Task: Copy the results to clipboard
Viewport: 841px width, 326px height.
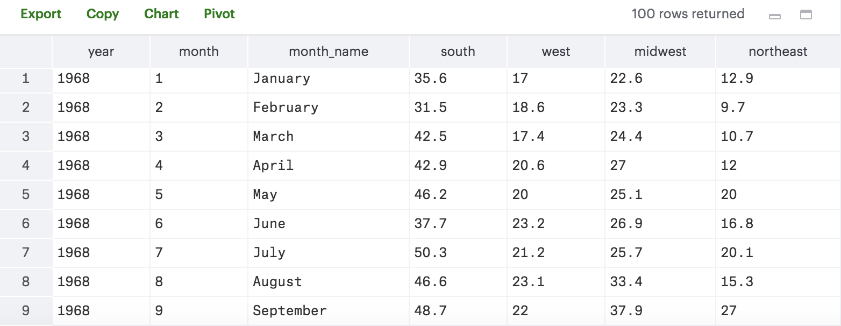Action: [x=103, y=14]
